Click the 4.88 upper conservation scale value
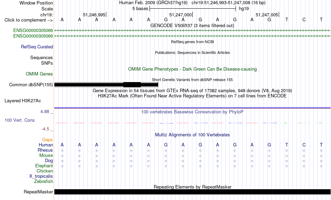Image resolution: width=331 pixels, height=200 pixels. (x=45, y=112)
